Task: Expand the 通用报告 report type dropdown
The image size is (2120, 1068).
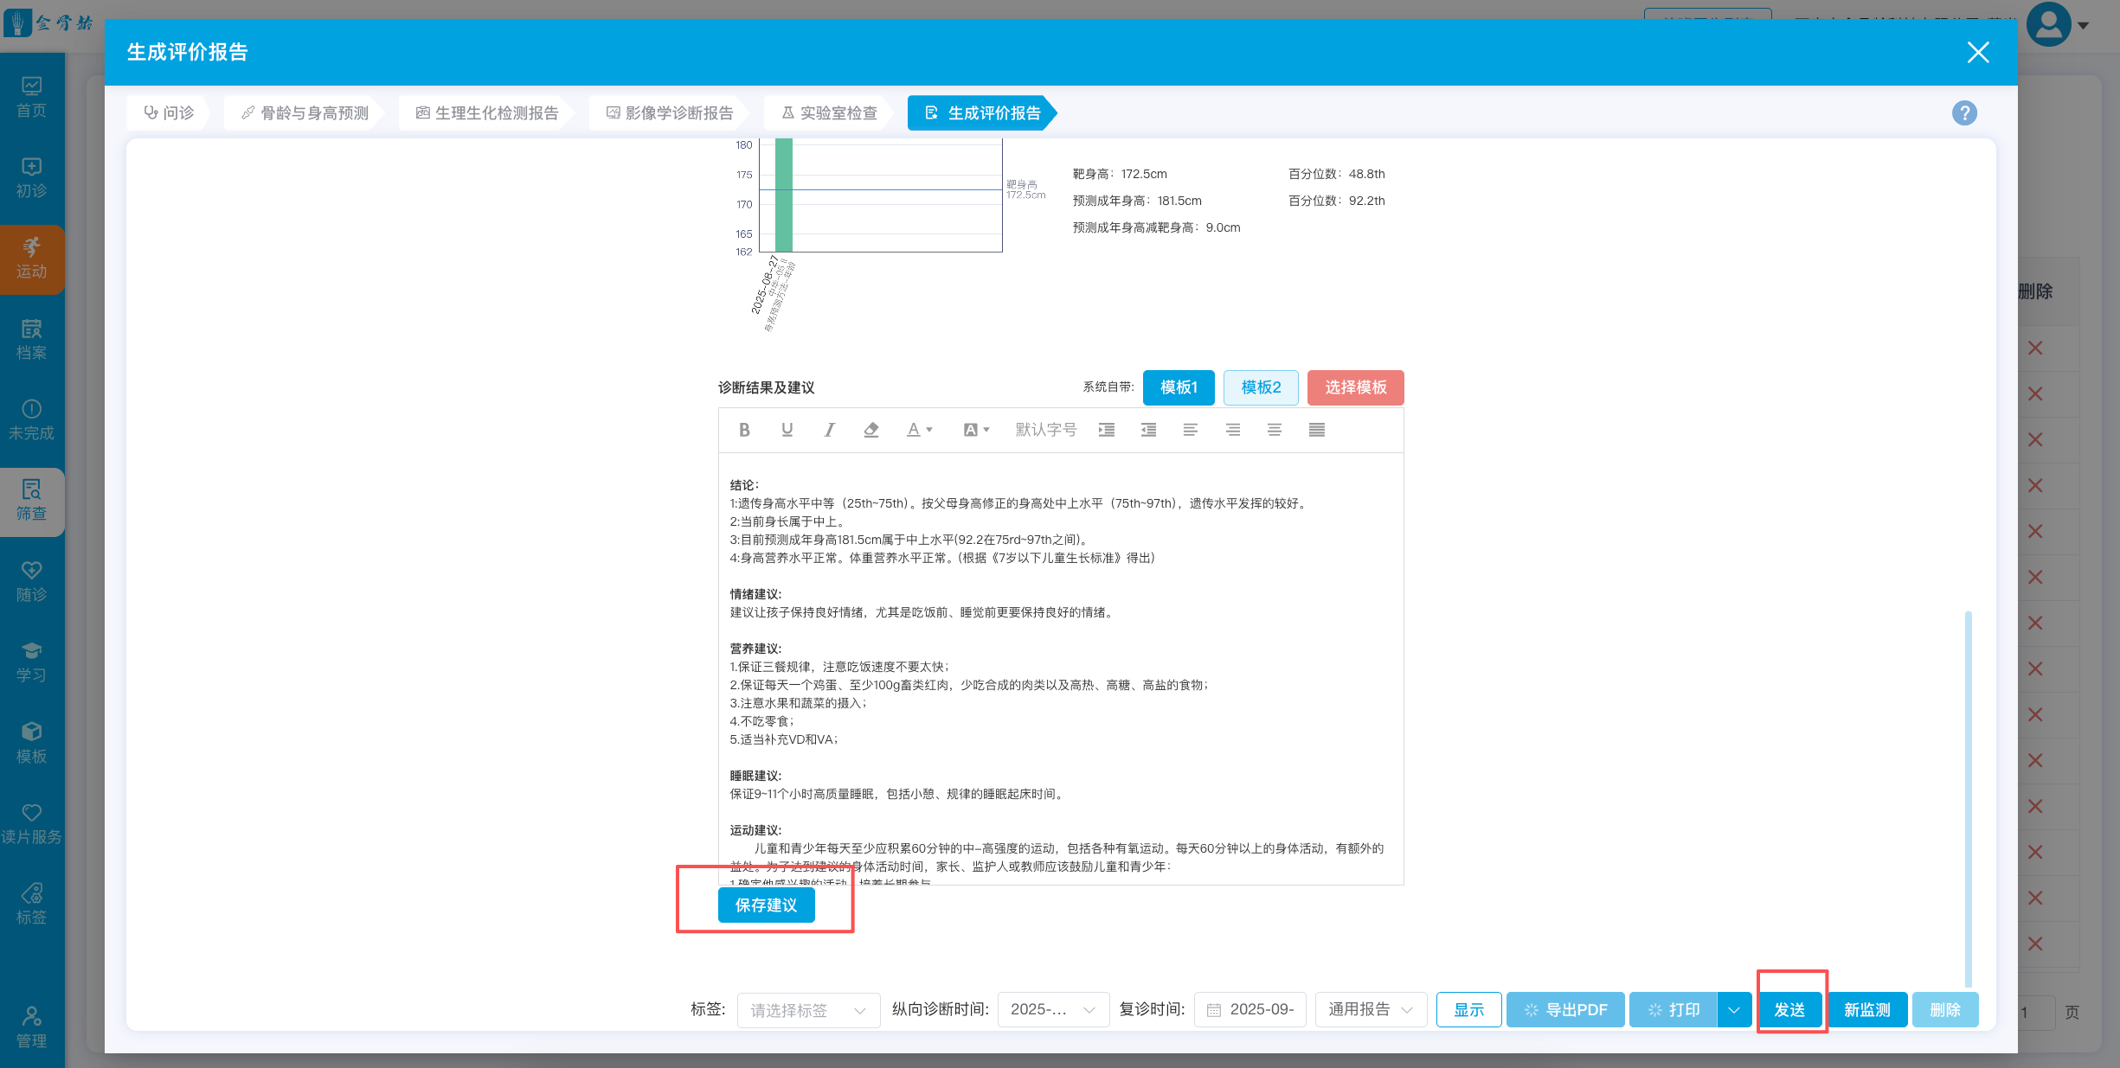Action: (x=1370, y=1009)
